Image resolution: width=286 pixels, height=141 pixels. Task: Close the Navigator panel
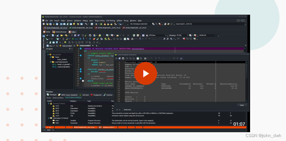(72, 49)
